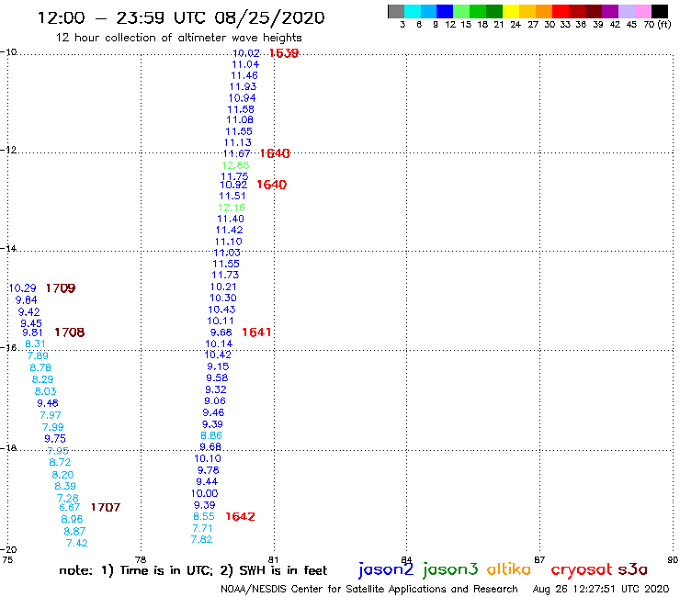This screenshot has width=680, height=597.
Task: Click the dark red 1709 time label
Action: pyautogui.click(x=61, y=287)
